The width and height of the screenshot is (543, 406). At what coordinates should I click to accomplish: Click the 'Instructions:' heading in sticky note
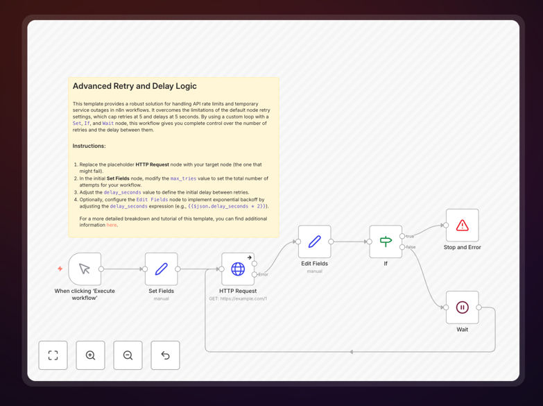tap(89, 146)
